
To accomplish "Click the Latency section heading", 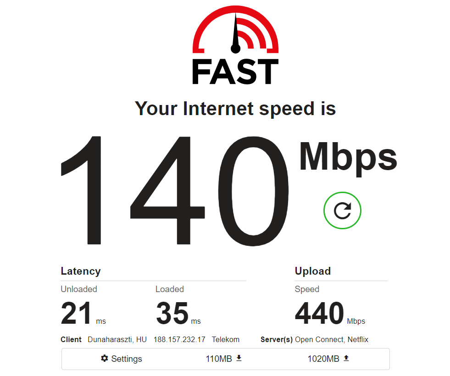I will 81,271.
